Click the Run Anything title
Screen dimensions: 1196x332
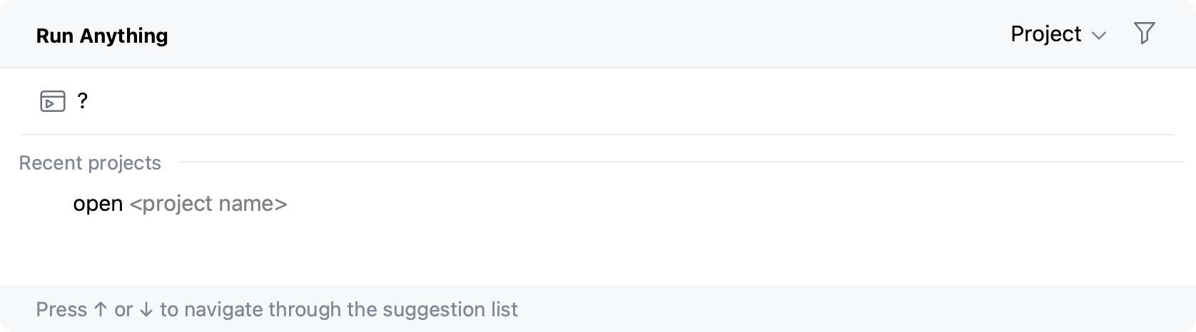coord(102,36)
